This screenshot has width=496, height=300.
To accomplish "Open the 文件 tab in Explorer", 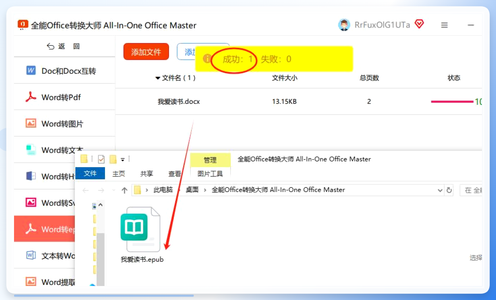I will 90,173.
